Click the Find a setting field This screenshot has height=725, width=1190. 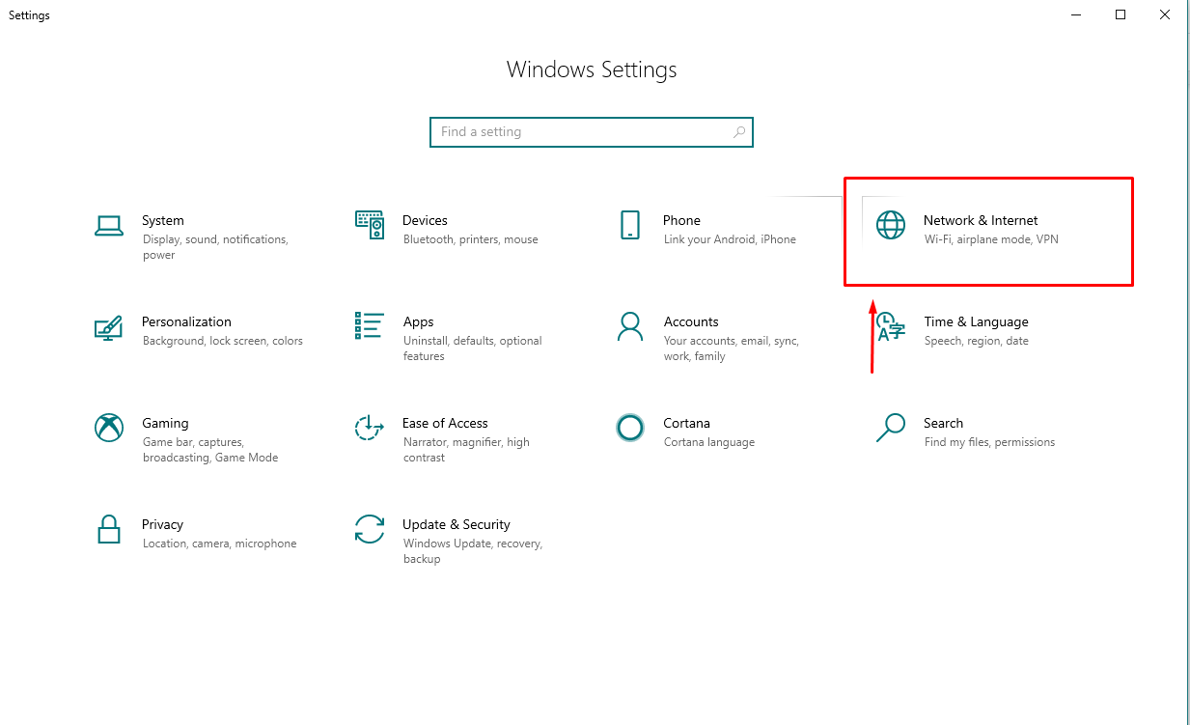(x=579, y=132)
